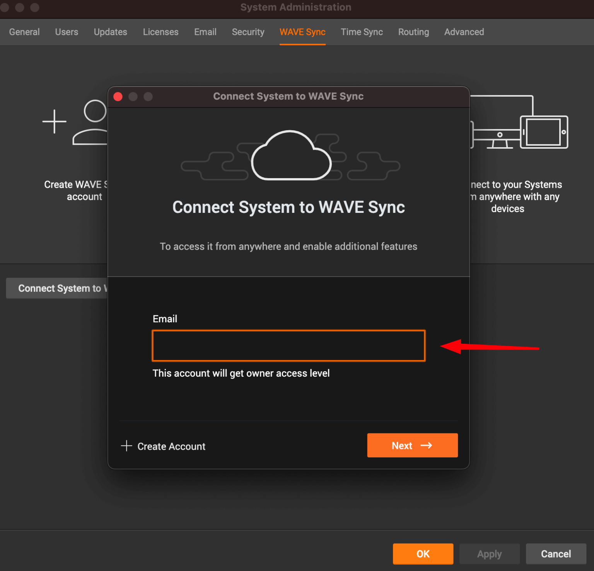
Task: Click the plus icon beside Create Account
Action: (126, 446)
